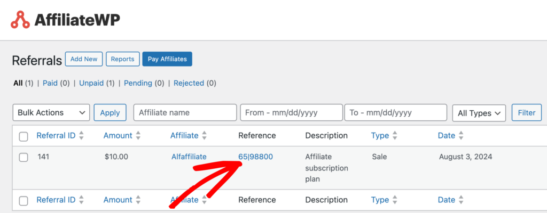Sort by Referral ID header link
This screenshot has width=547, height=213.
click(x=56, y=136)
